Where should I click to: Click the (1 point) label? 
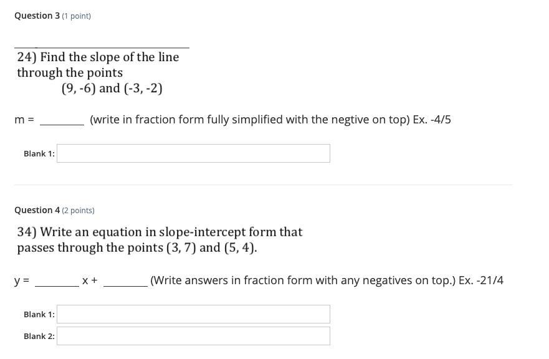tap(76, 16)
